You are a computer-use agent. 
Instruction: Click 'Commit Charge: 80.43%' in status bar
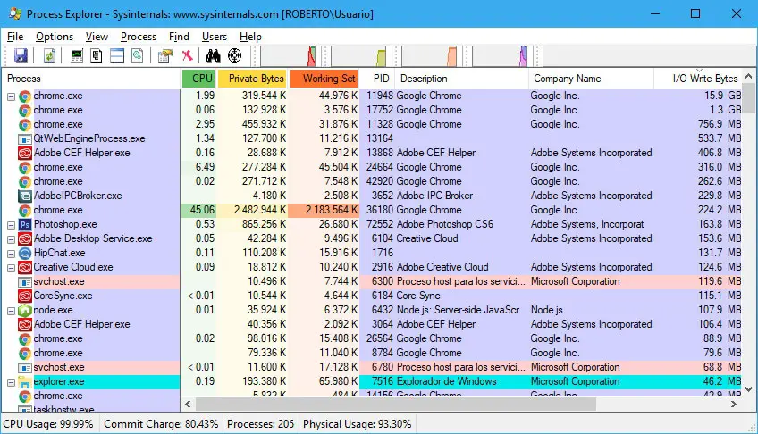(161, 424)
